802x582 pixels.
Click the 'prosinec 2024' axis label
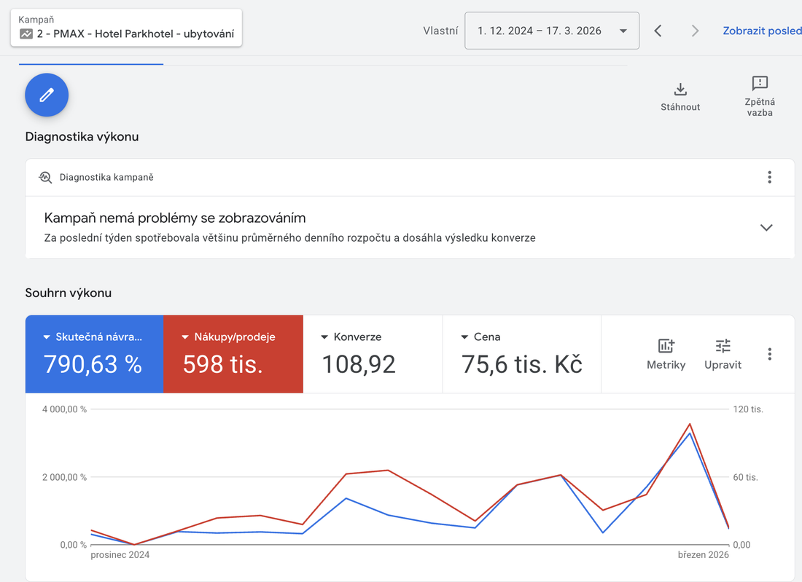click(x=120, y=555)
